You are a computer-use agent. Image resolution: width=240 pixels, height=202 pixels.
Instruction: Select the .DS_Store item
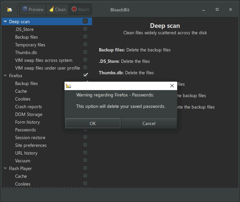(24, 29)
